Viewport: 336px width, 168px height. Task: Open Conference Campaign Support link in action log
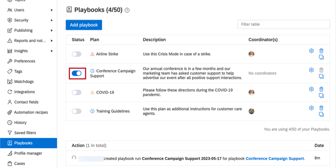275,159
